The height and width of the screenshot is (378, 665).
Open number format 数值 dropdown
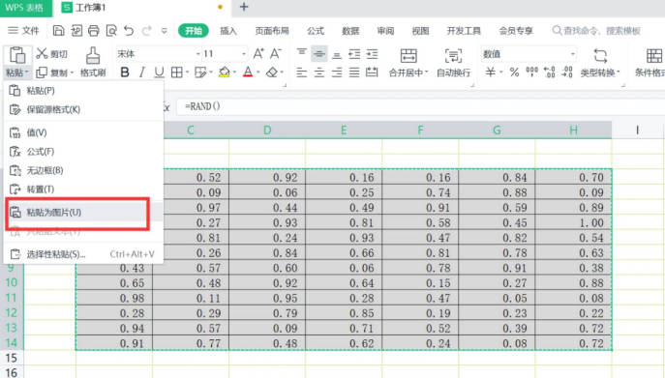tap(572, 54)
